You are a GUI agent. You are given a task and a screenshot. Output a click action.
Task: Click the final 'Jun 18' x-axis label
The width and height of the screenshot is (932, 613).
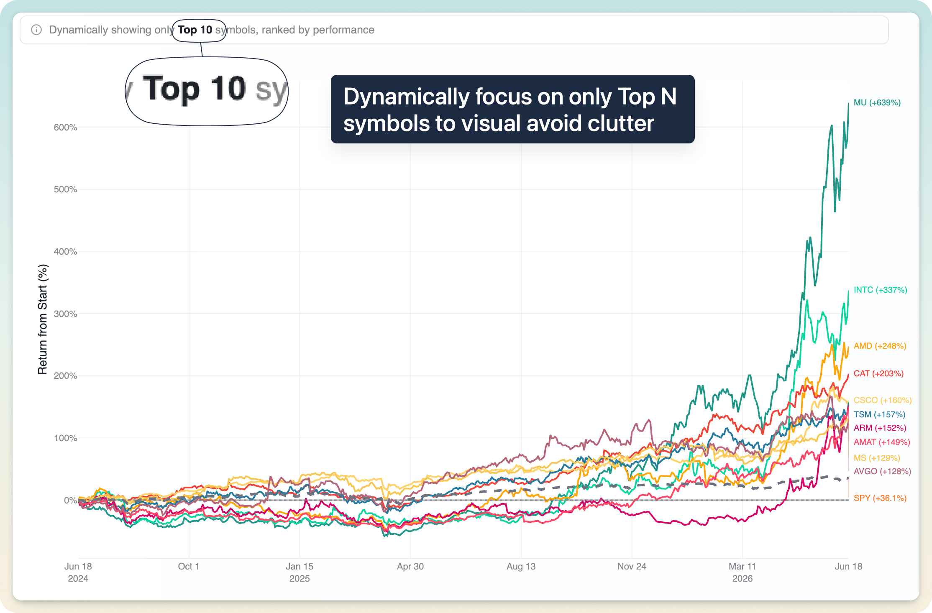tap(849, 567)
